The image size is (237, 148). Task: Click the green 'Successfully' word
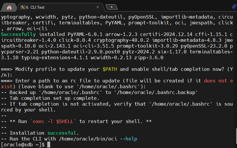click(19, 34)
